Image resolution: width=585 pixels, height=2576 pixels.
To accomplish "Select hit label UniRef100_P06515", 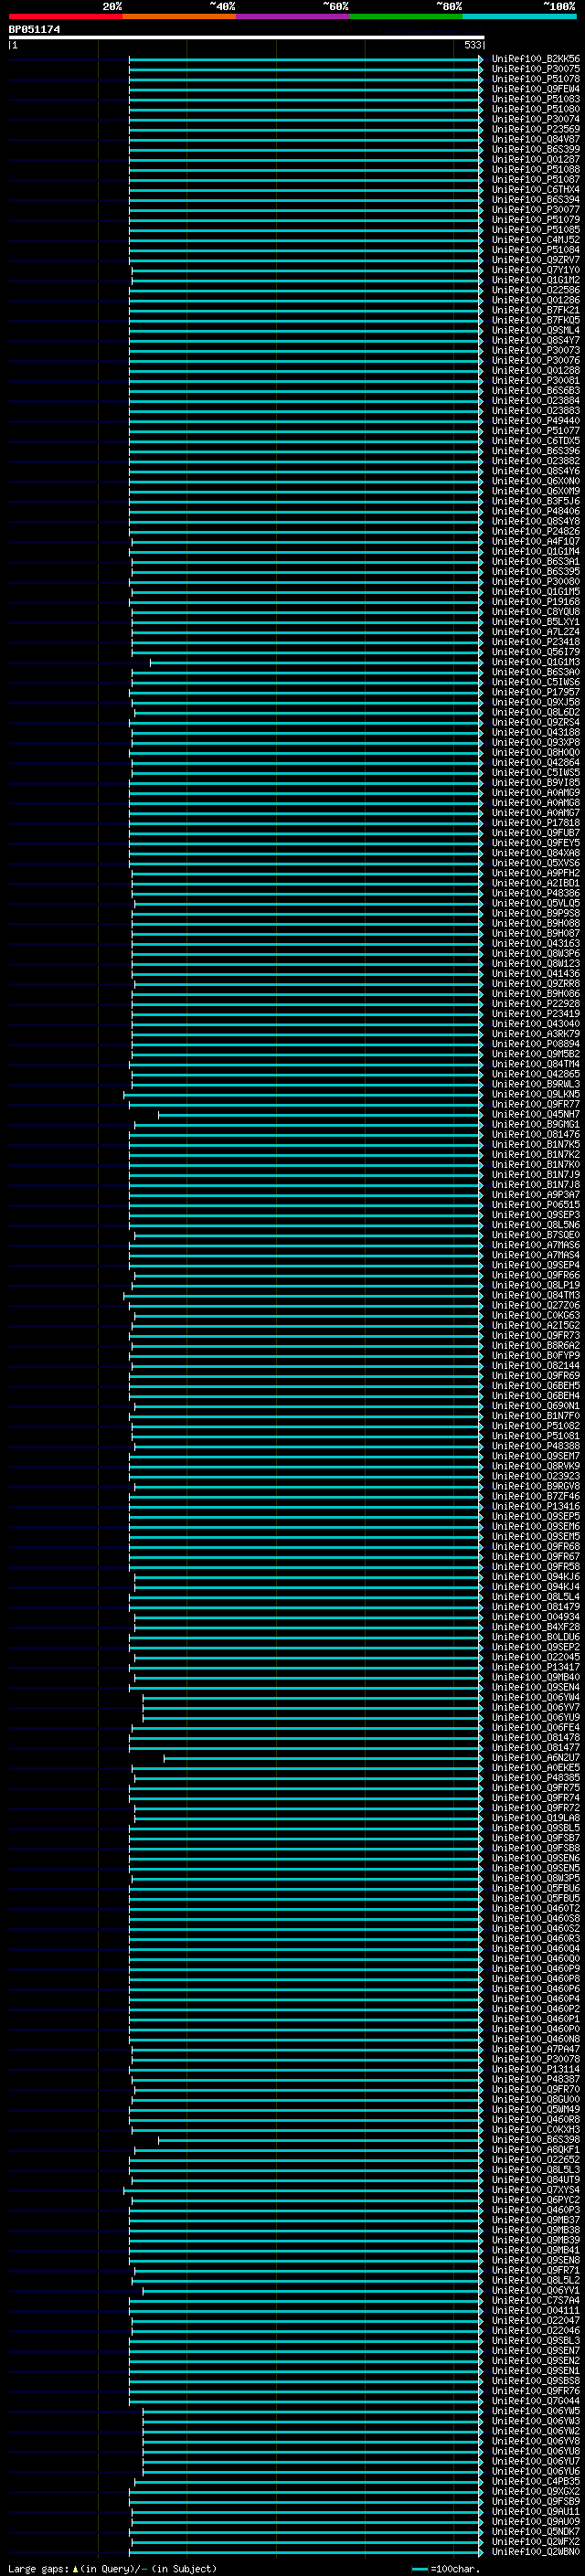I will [536, 1205].
